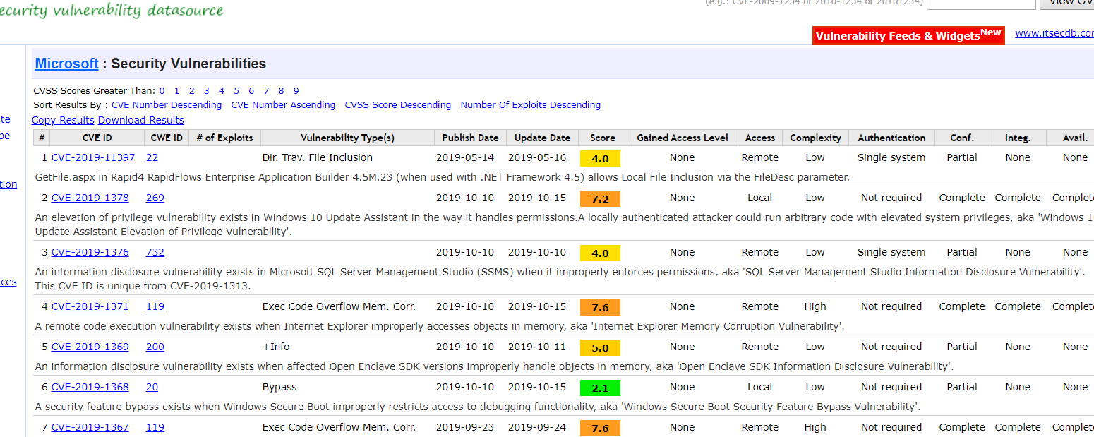This screenshot has width=1094, height=437.
Task: Click update date 2019-10-11
Action: [537, 347]
